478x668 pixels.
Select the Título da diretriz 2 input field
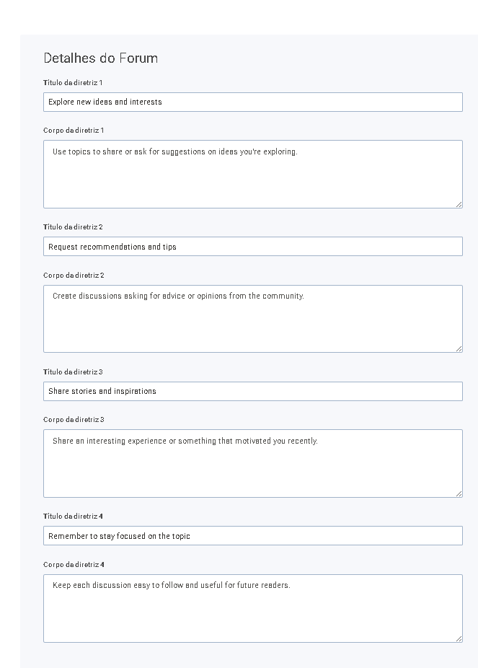[x=253, y=247]
